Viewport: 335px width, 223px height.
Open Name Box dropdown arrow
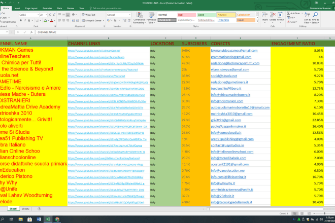tap(7, 32)
